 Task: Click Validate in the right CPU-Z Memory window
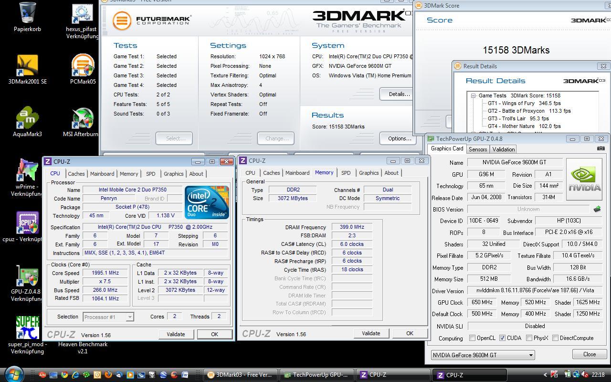[371, 333]
